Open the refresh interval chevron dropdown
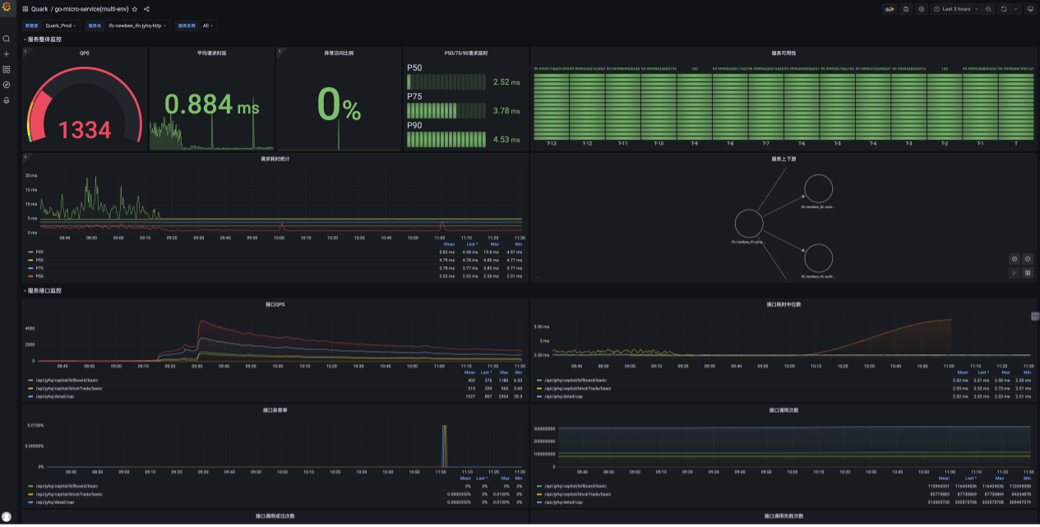 coord(1016,9)
